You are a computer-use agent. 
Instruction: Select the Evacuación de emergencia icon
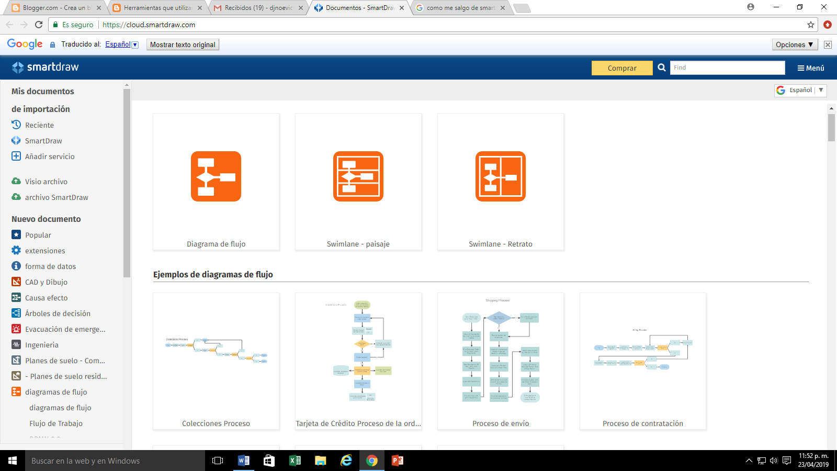point(16,329)
